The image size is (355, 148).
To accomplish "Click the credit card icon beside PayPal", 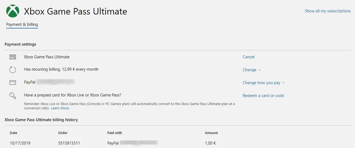I will (x=13, y=83).
